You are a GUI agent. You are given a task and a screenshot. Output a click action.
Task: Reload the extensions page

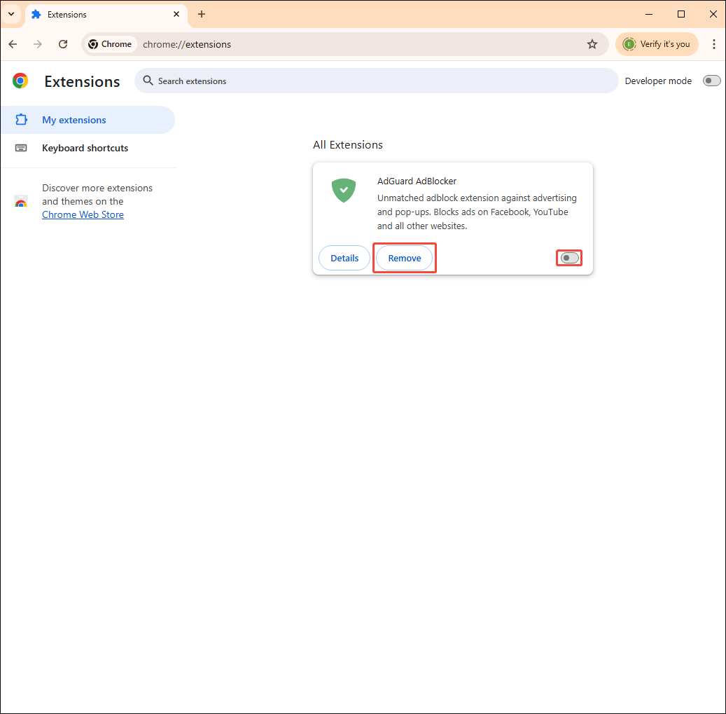coord(63,43)
